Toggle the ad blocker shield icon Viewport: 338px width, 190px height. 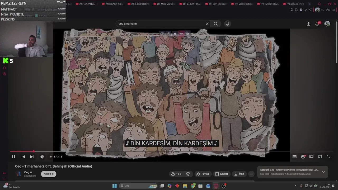pyautogui.click(x=301, y=10)
